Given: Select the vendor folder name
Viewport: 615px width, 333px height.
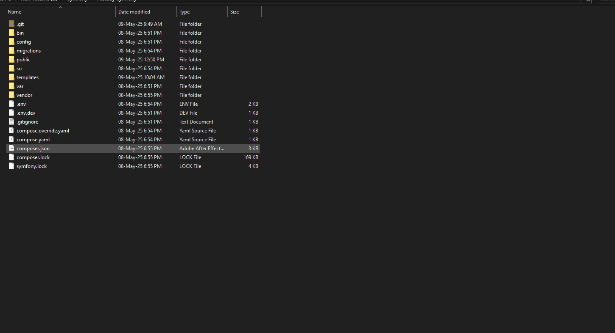Looking at the screenshot, I should point(24,95).
